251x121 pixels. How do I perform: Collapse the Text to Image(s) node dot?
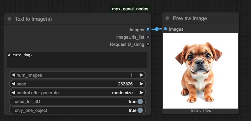click(9, 19)
